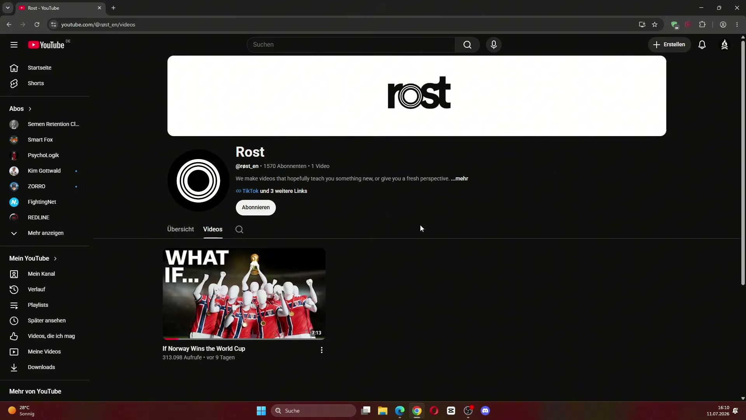Open Downloads in the sidebar
Image resolution: width=746 pixels, height=420 pixels.
click(x=45, y=367)
